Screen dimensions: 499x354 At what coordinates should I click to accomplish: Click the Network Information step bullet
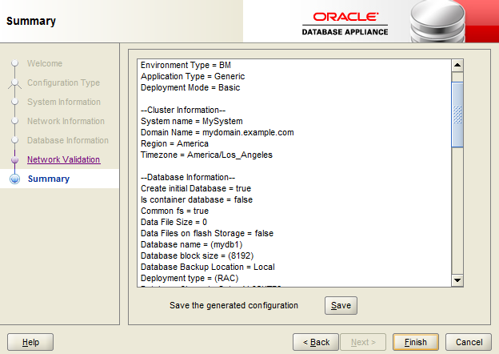14,121
